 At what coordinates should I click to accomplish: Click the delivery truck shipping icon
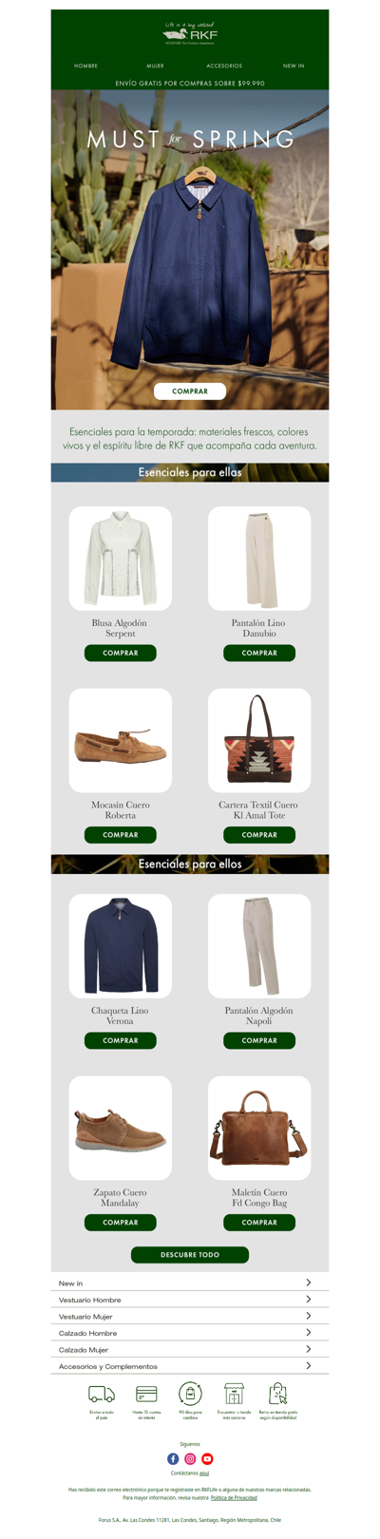(x=102, y=1394)
